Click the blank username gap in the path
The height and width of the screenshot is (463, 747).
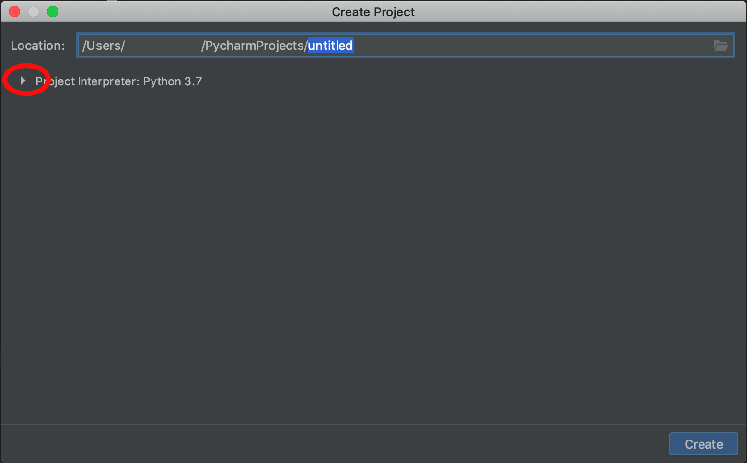163,46
